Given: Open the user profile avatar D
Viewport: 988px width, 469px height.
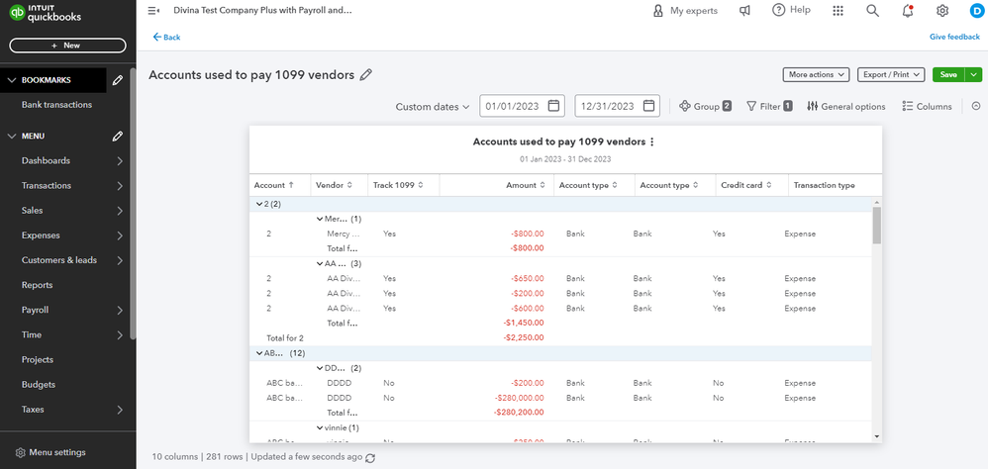Looking at the screenshot, I should coord(977,11).
